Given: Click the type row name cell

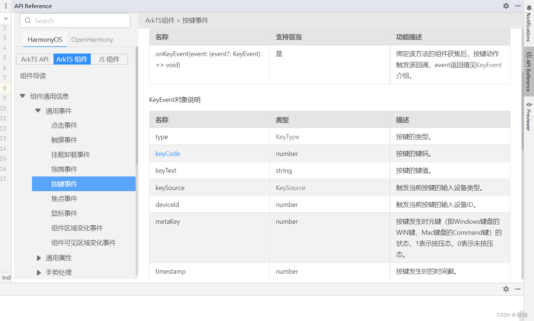Looking at the screenshot, I should pyautogui.click(x=209, y=137).
